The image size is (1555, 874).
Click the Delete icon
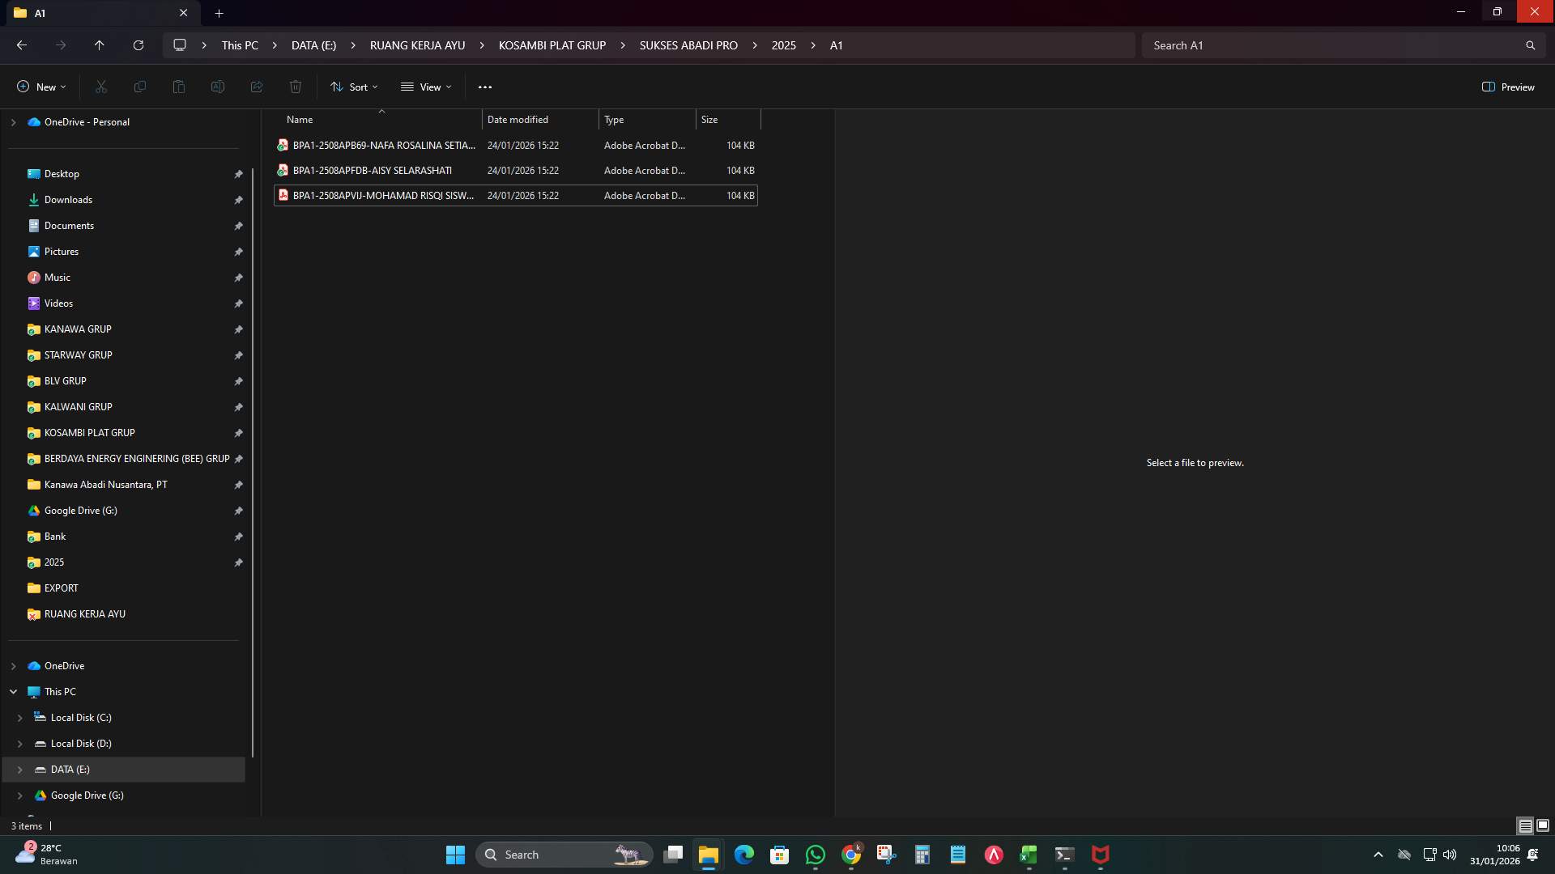[295, 87]
